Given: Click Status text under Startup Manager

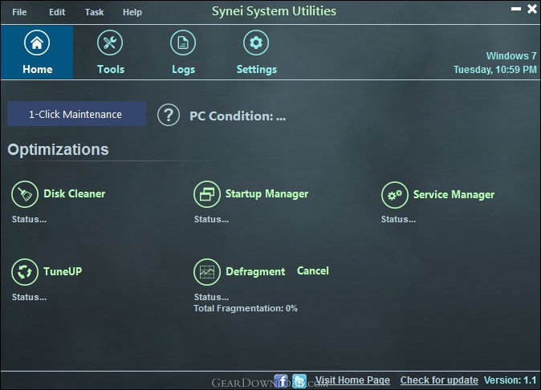Looking at the screenshot, I should pos(211,219).
